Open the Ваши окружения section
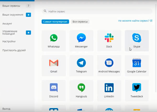 click(x=13, y=15)
